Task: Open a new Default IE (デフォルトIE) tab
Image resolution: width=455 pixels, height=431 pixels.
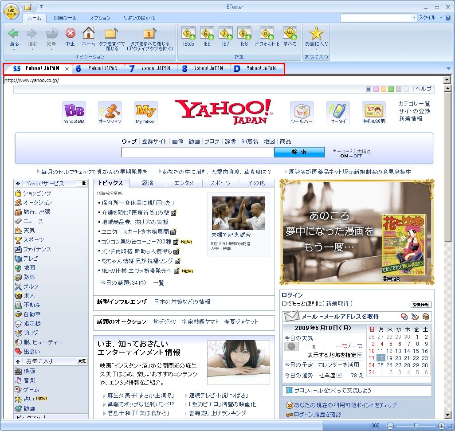Action: pyautogui.click(x=267, y=33)
